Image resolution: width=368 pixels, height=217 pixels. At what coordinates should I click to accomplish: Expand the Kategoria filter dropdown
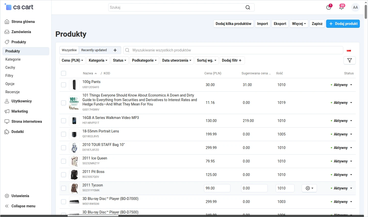click(98, 60)
